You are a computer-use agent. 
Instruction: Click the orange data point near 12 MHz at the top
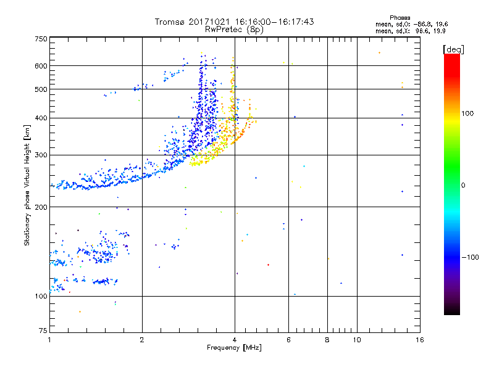point(379,53)
